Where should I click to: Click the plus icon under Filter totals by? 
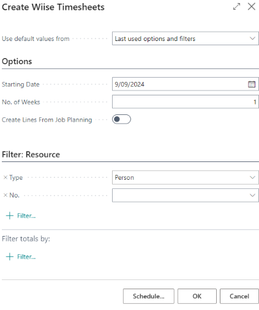pyautogui.click(x=10, y=257)
